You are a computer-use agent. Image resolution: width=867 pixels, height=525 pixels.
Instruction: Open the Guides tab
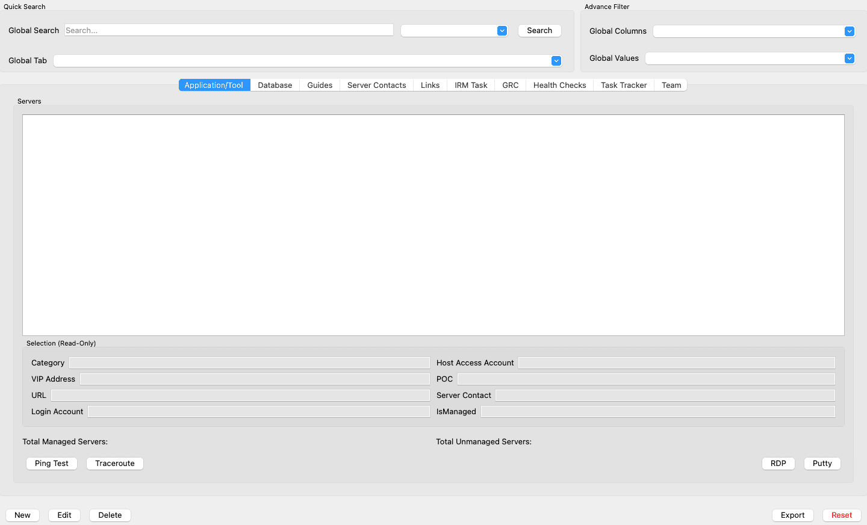pos(320,85)
